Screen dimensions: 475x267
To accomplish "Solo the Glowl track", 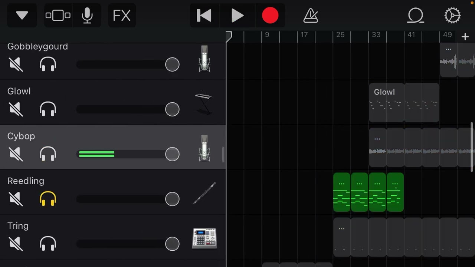I will [48, 109].
